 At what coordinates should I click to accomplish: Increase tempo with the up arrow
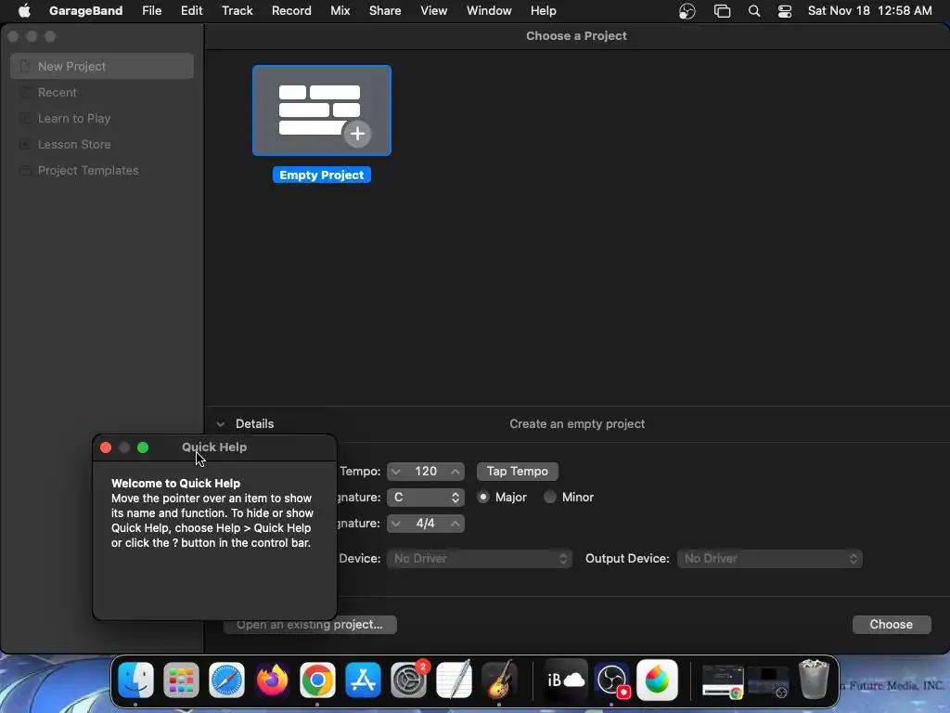455,472
